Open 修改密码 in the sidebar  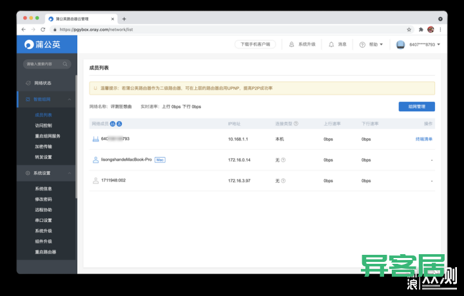44,199
